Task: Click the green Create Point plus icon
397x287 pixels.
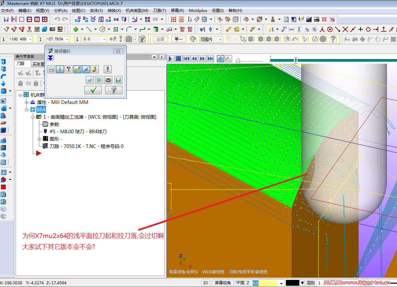Action: tap(75, 29)
